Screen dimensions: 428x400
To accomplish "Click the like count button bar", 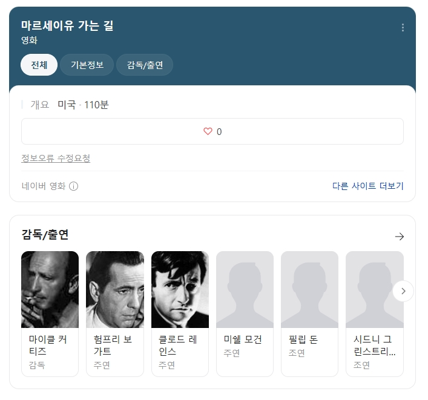I will click(x=212, y=131).
